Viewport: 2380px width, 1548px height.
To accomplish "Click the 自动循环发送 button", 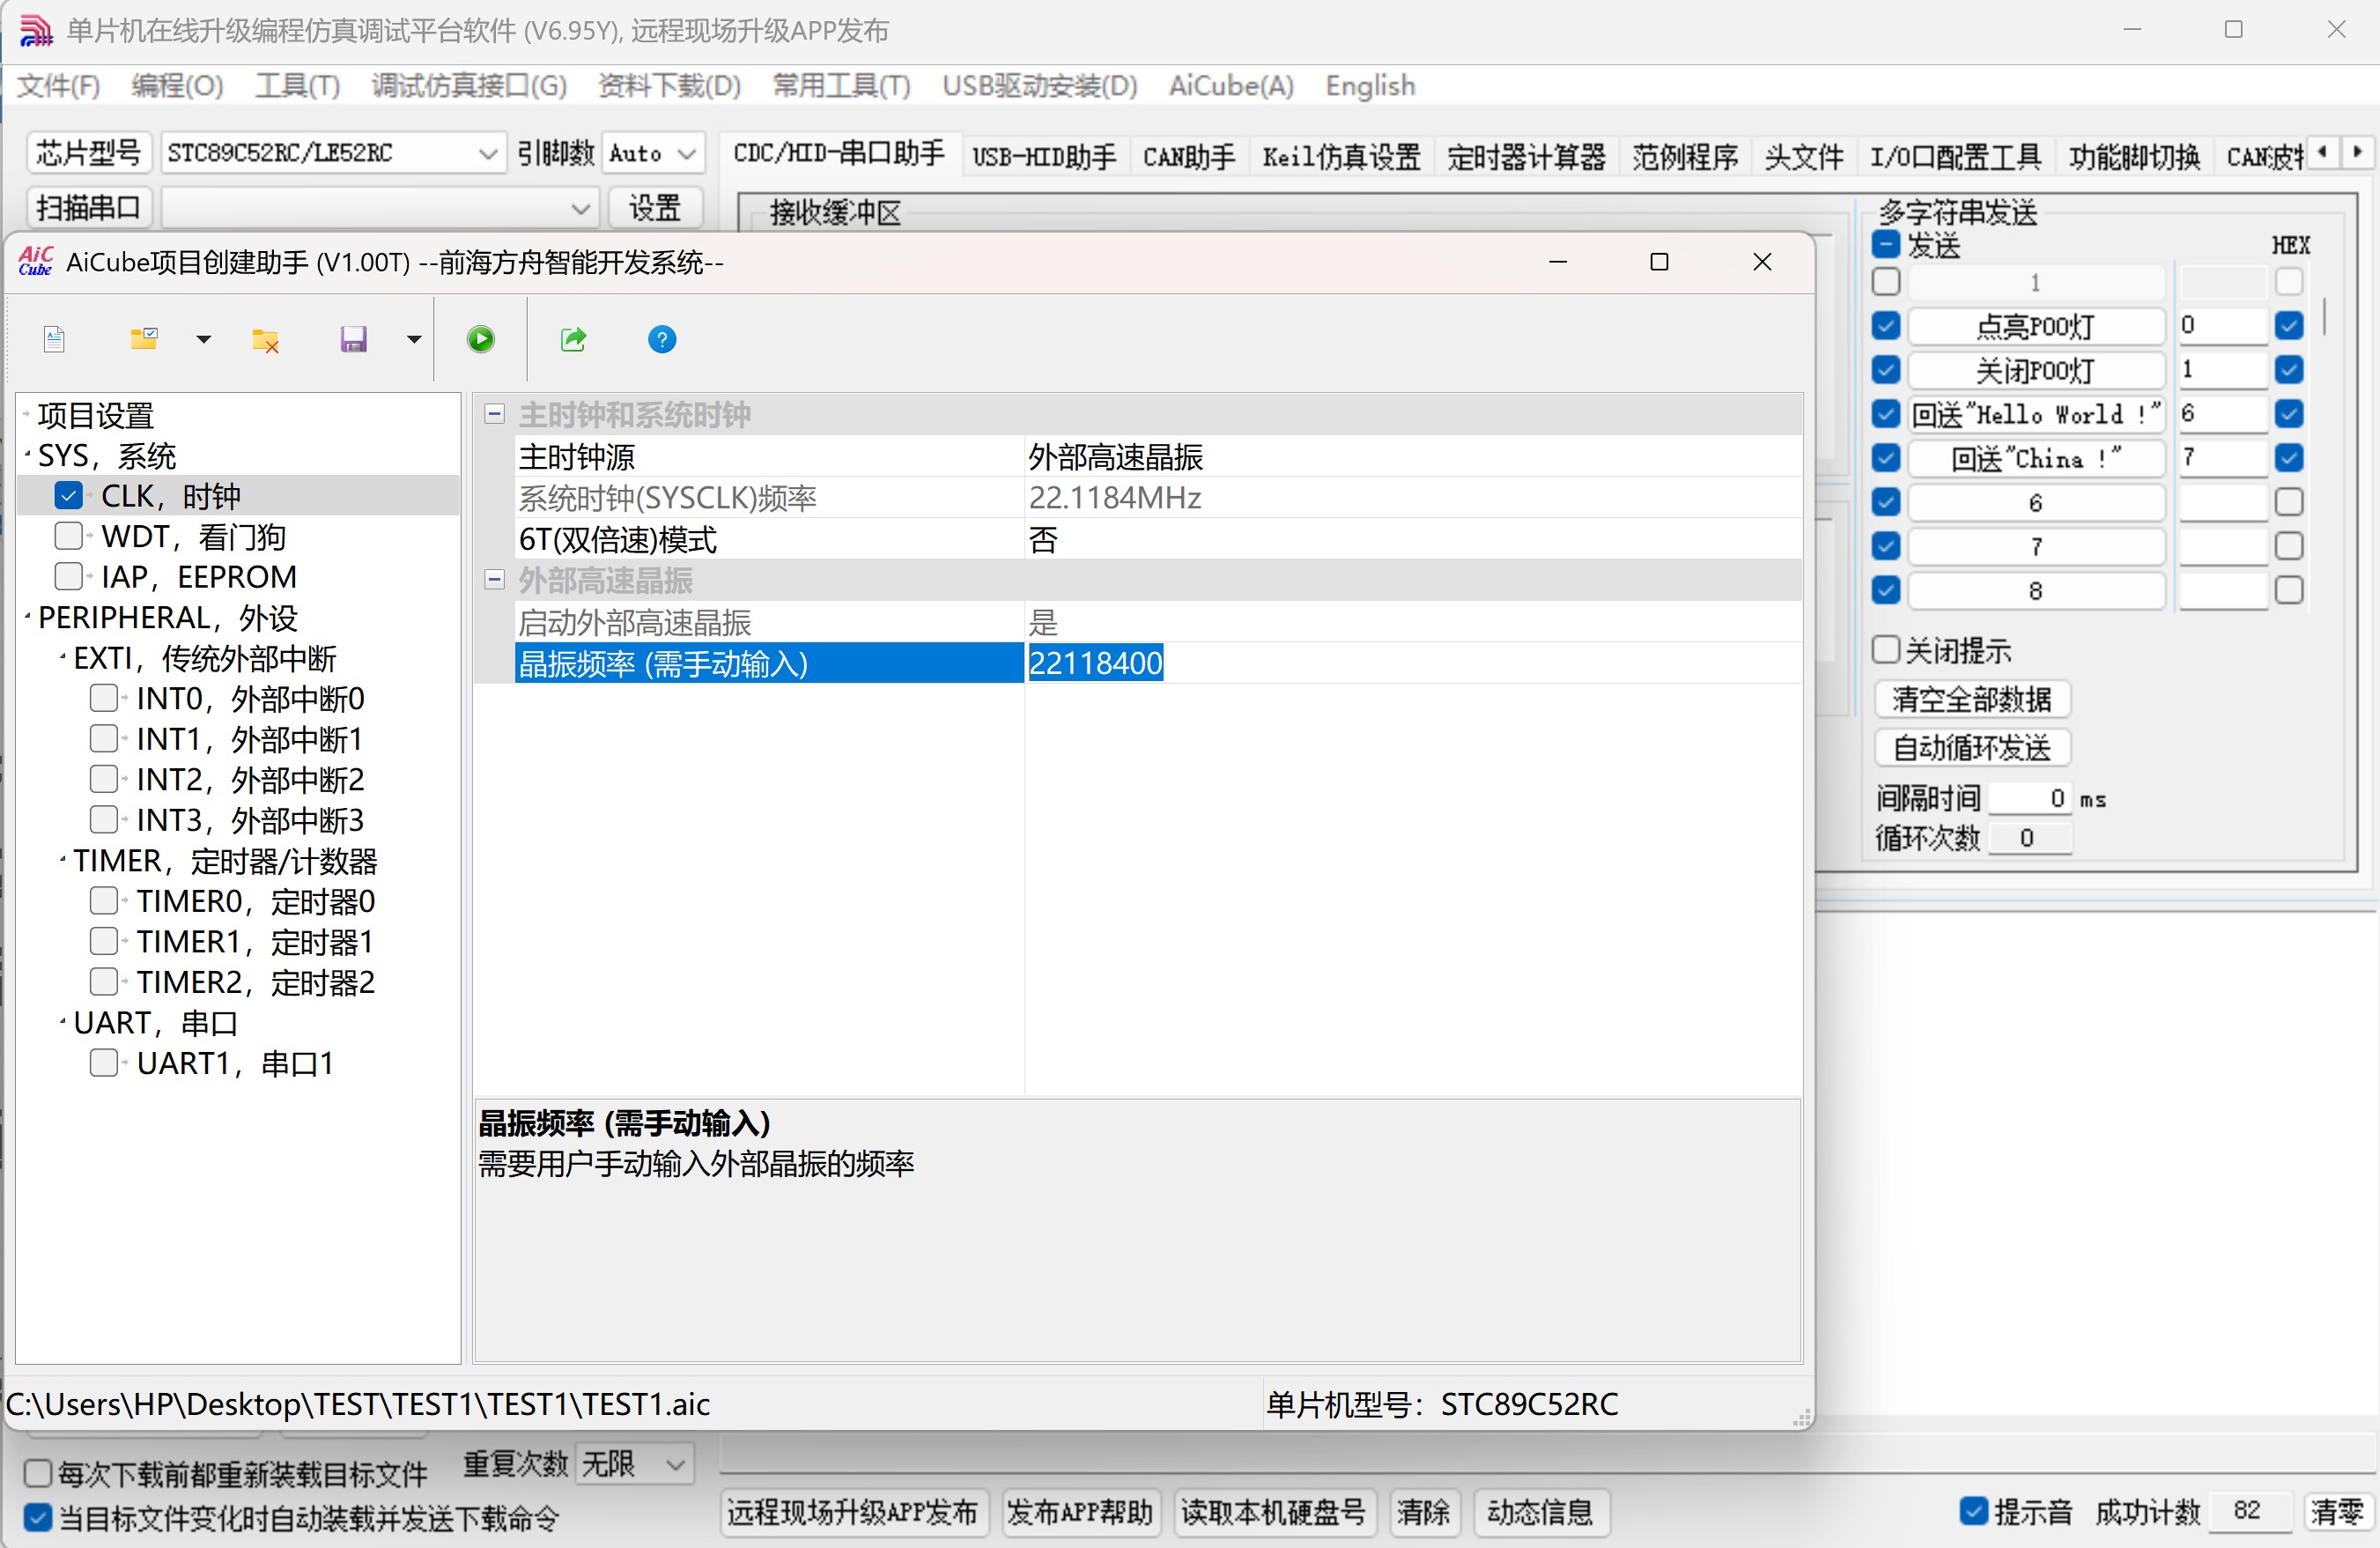I will (1972, 747).
